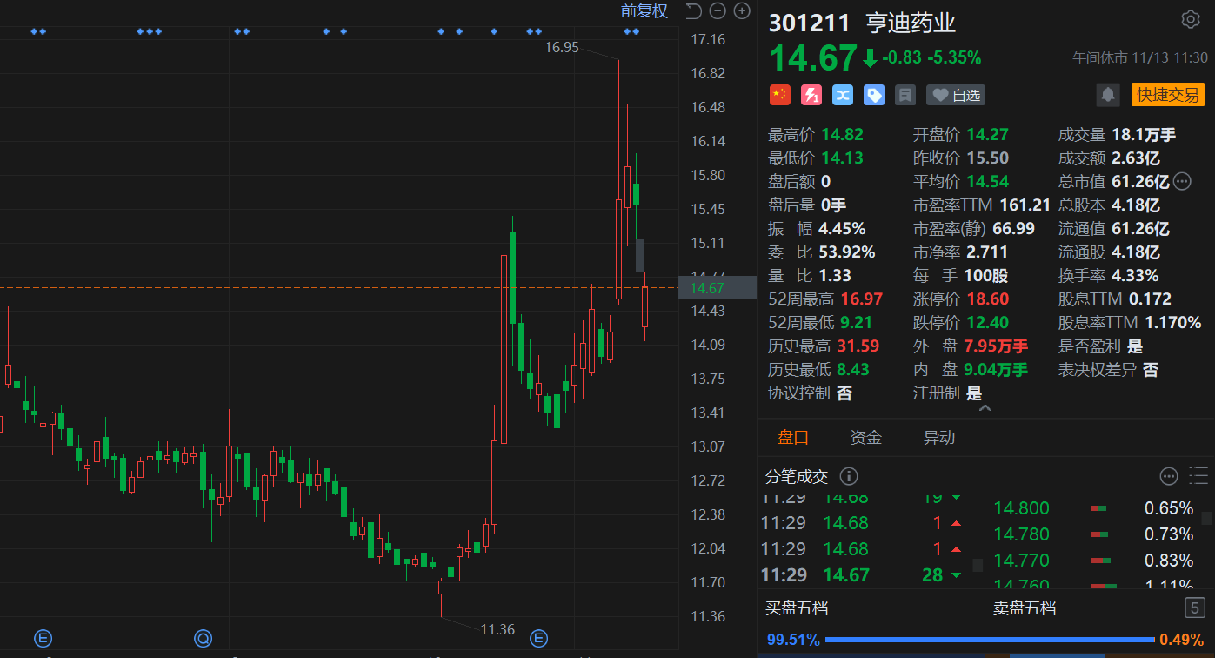1215x658 pixels.
Task: Click the tick list scrollbar thumb
Action: pyautogui.click(x=978, y=566)
